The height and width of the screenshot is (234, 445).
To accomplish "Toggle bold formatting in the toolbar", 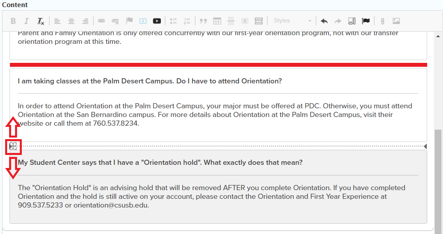I will 13,21.
